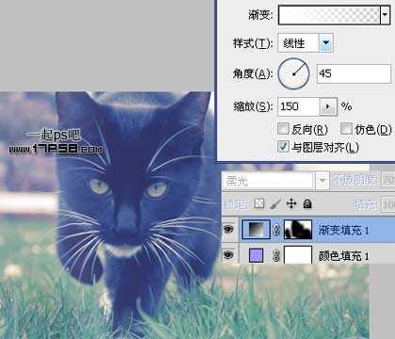This screenshot has height=339, width=395.
Task: Click the fill value field in layers panel
Action: point(388,205)
